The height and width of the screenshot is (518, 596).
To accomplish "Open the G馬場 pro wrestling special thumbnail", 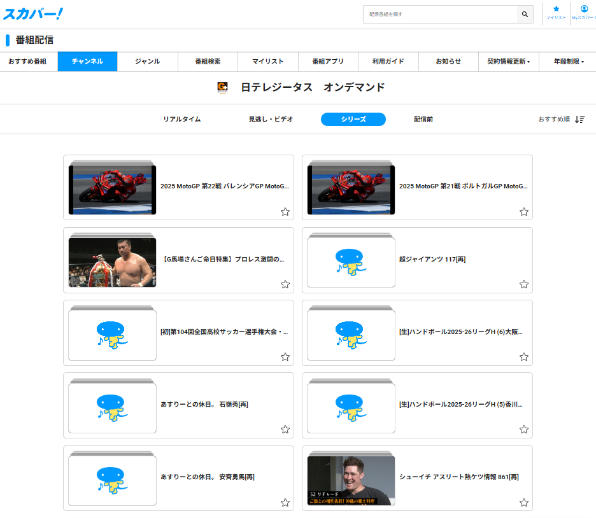I will tap(112, 262).
